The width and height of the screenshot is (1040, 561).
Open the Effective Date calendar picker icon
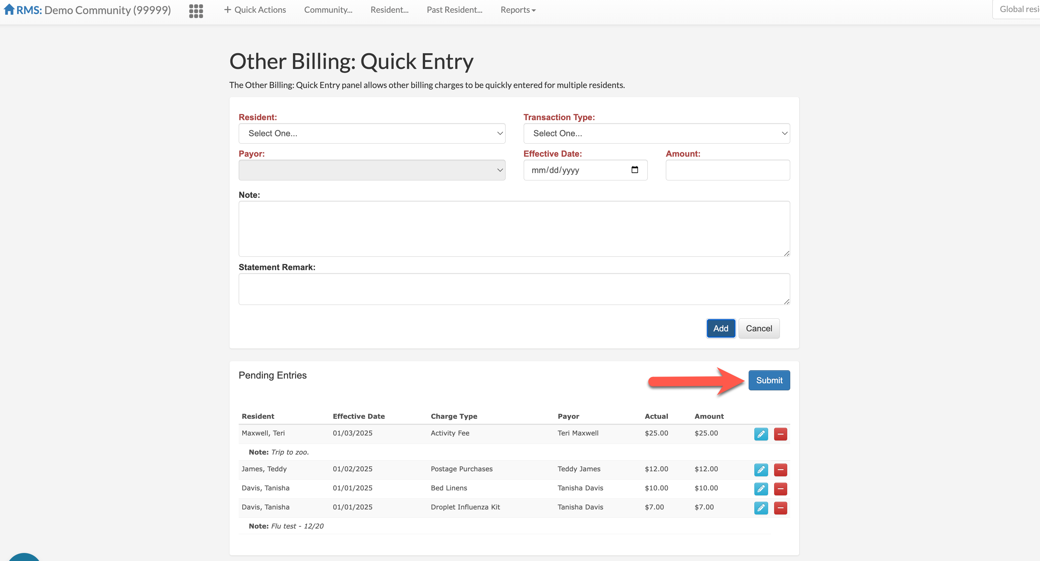click(x=634, y=170)
